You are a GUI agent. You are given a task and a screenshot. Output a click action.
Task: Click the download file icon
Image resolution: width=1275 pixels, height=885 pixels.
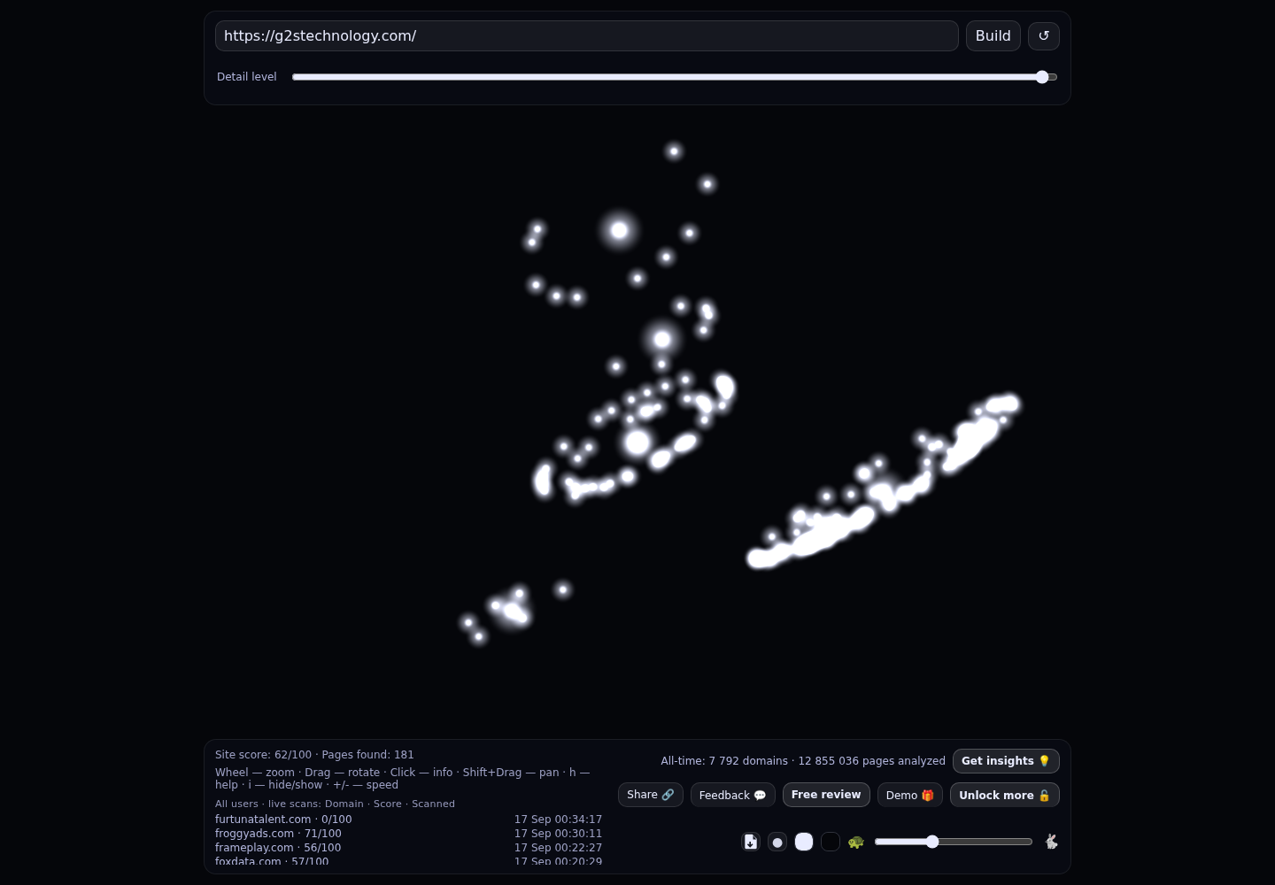[x=751, y=842]
